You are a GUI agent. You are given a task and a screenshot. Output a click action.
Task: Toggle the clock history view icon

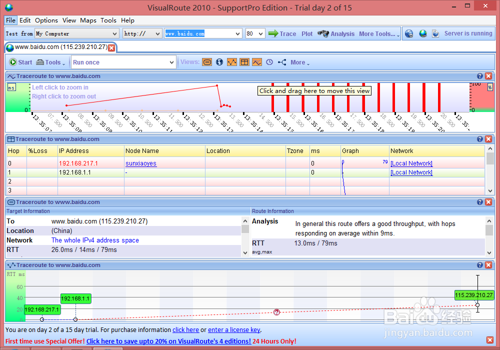[x=269, y=62]
